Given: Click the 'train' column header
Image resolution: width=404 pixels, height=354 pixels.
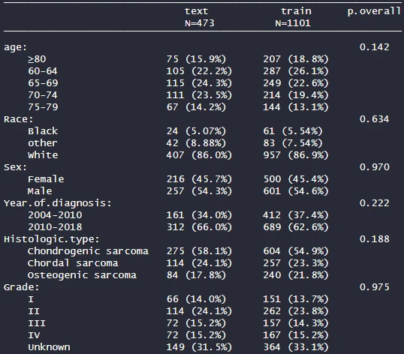Looking at the screenshot, I should 296,11.
